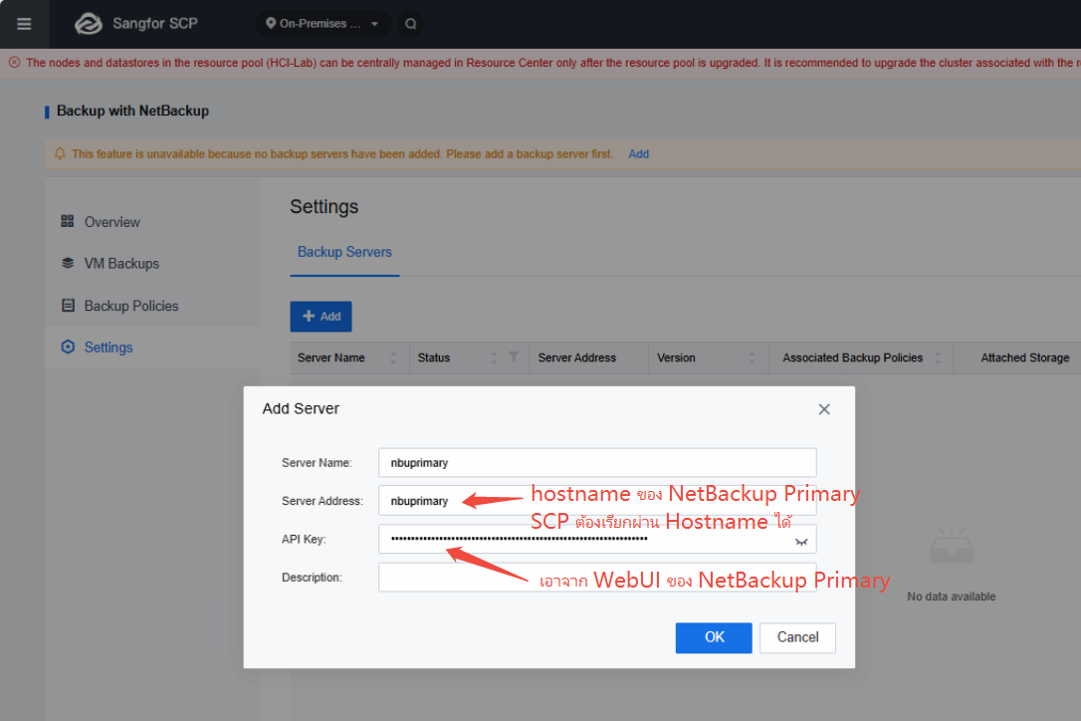The image size is (1081, 721).
Task: Click the bell icon in the backup notice
Action: click(60, 153)
